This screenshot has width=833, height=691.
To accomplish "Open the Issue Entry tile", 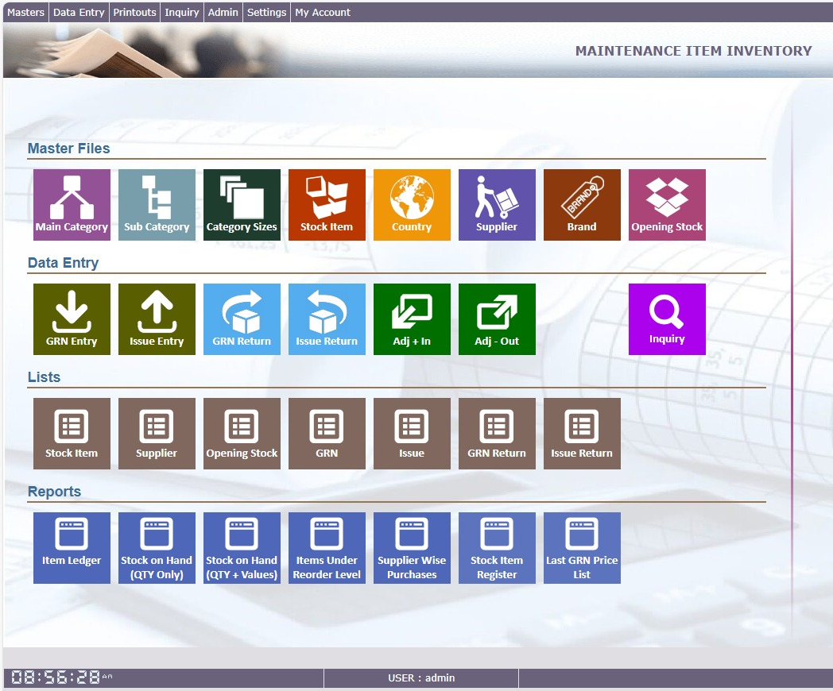I will (x=157, y=318).
